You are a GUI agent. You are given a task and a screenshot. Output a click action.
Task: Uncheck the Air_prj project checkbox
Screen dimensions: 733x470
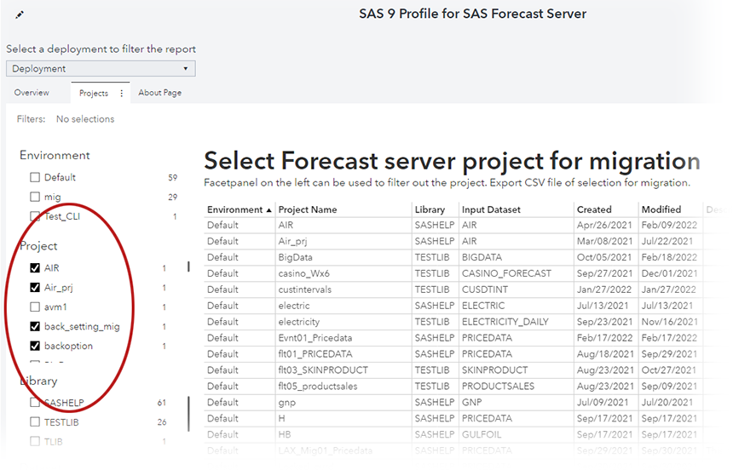[x=35, y=287]
